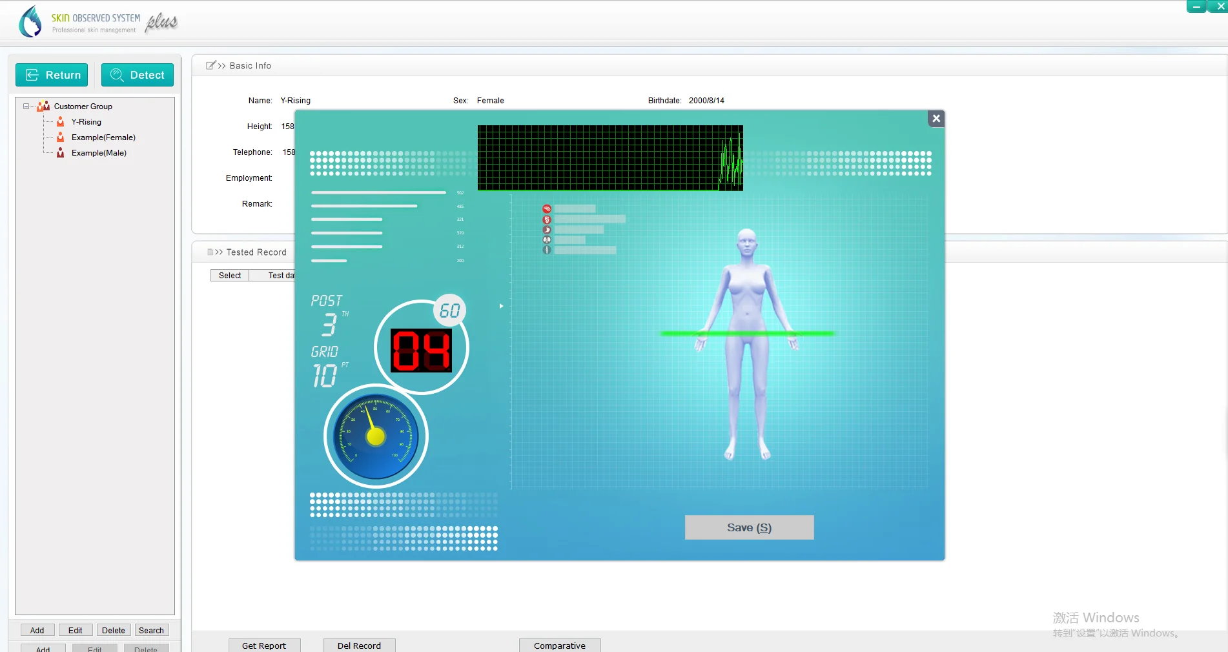The image size is (1228, 652).
Task: Click the kidneys organ icon
Action: coord(547,239)
